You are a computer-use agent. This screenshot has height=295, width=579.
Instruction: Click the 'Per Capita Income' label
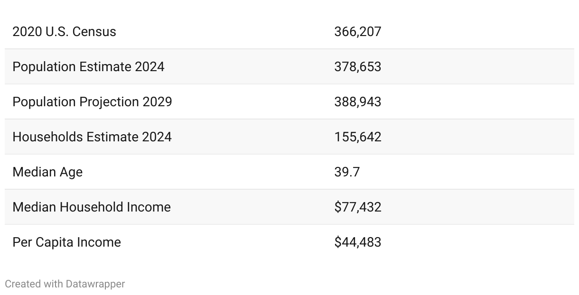[x=66, y=242]
